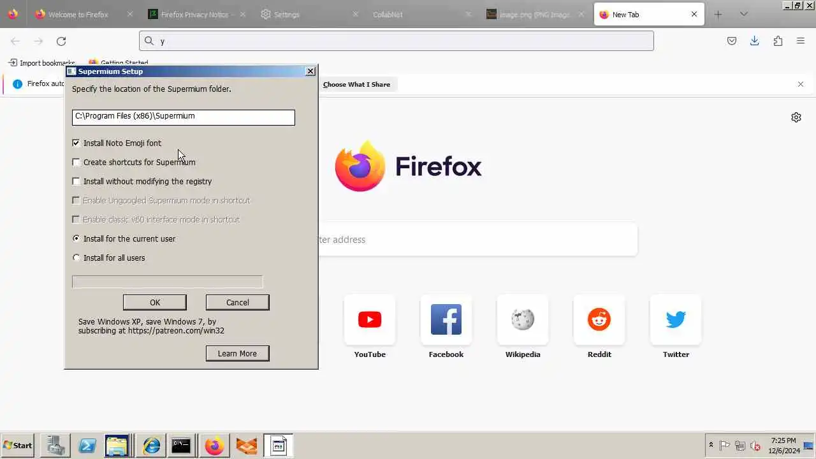Launch PowerShell from the taskbar
Viewport: 816px width, 459px height.
coord(87,446)
